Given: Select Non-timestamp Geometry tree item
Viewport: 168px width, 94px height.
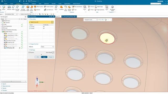Looking at the screenshot, I should (10, 30).
